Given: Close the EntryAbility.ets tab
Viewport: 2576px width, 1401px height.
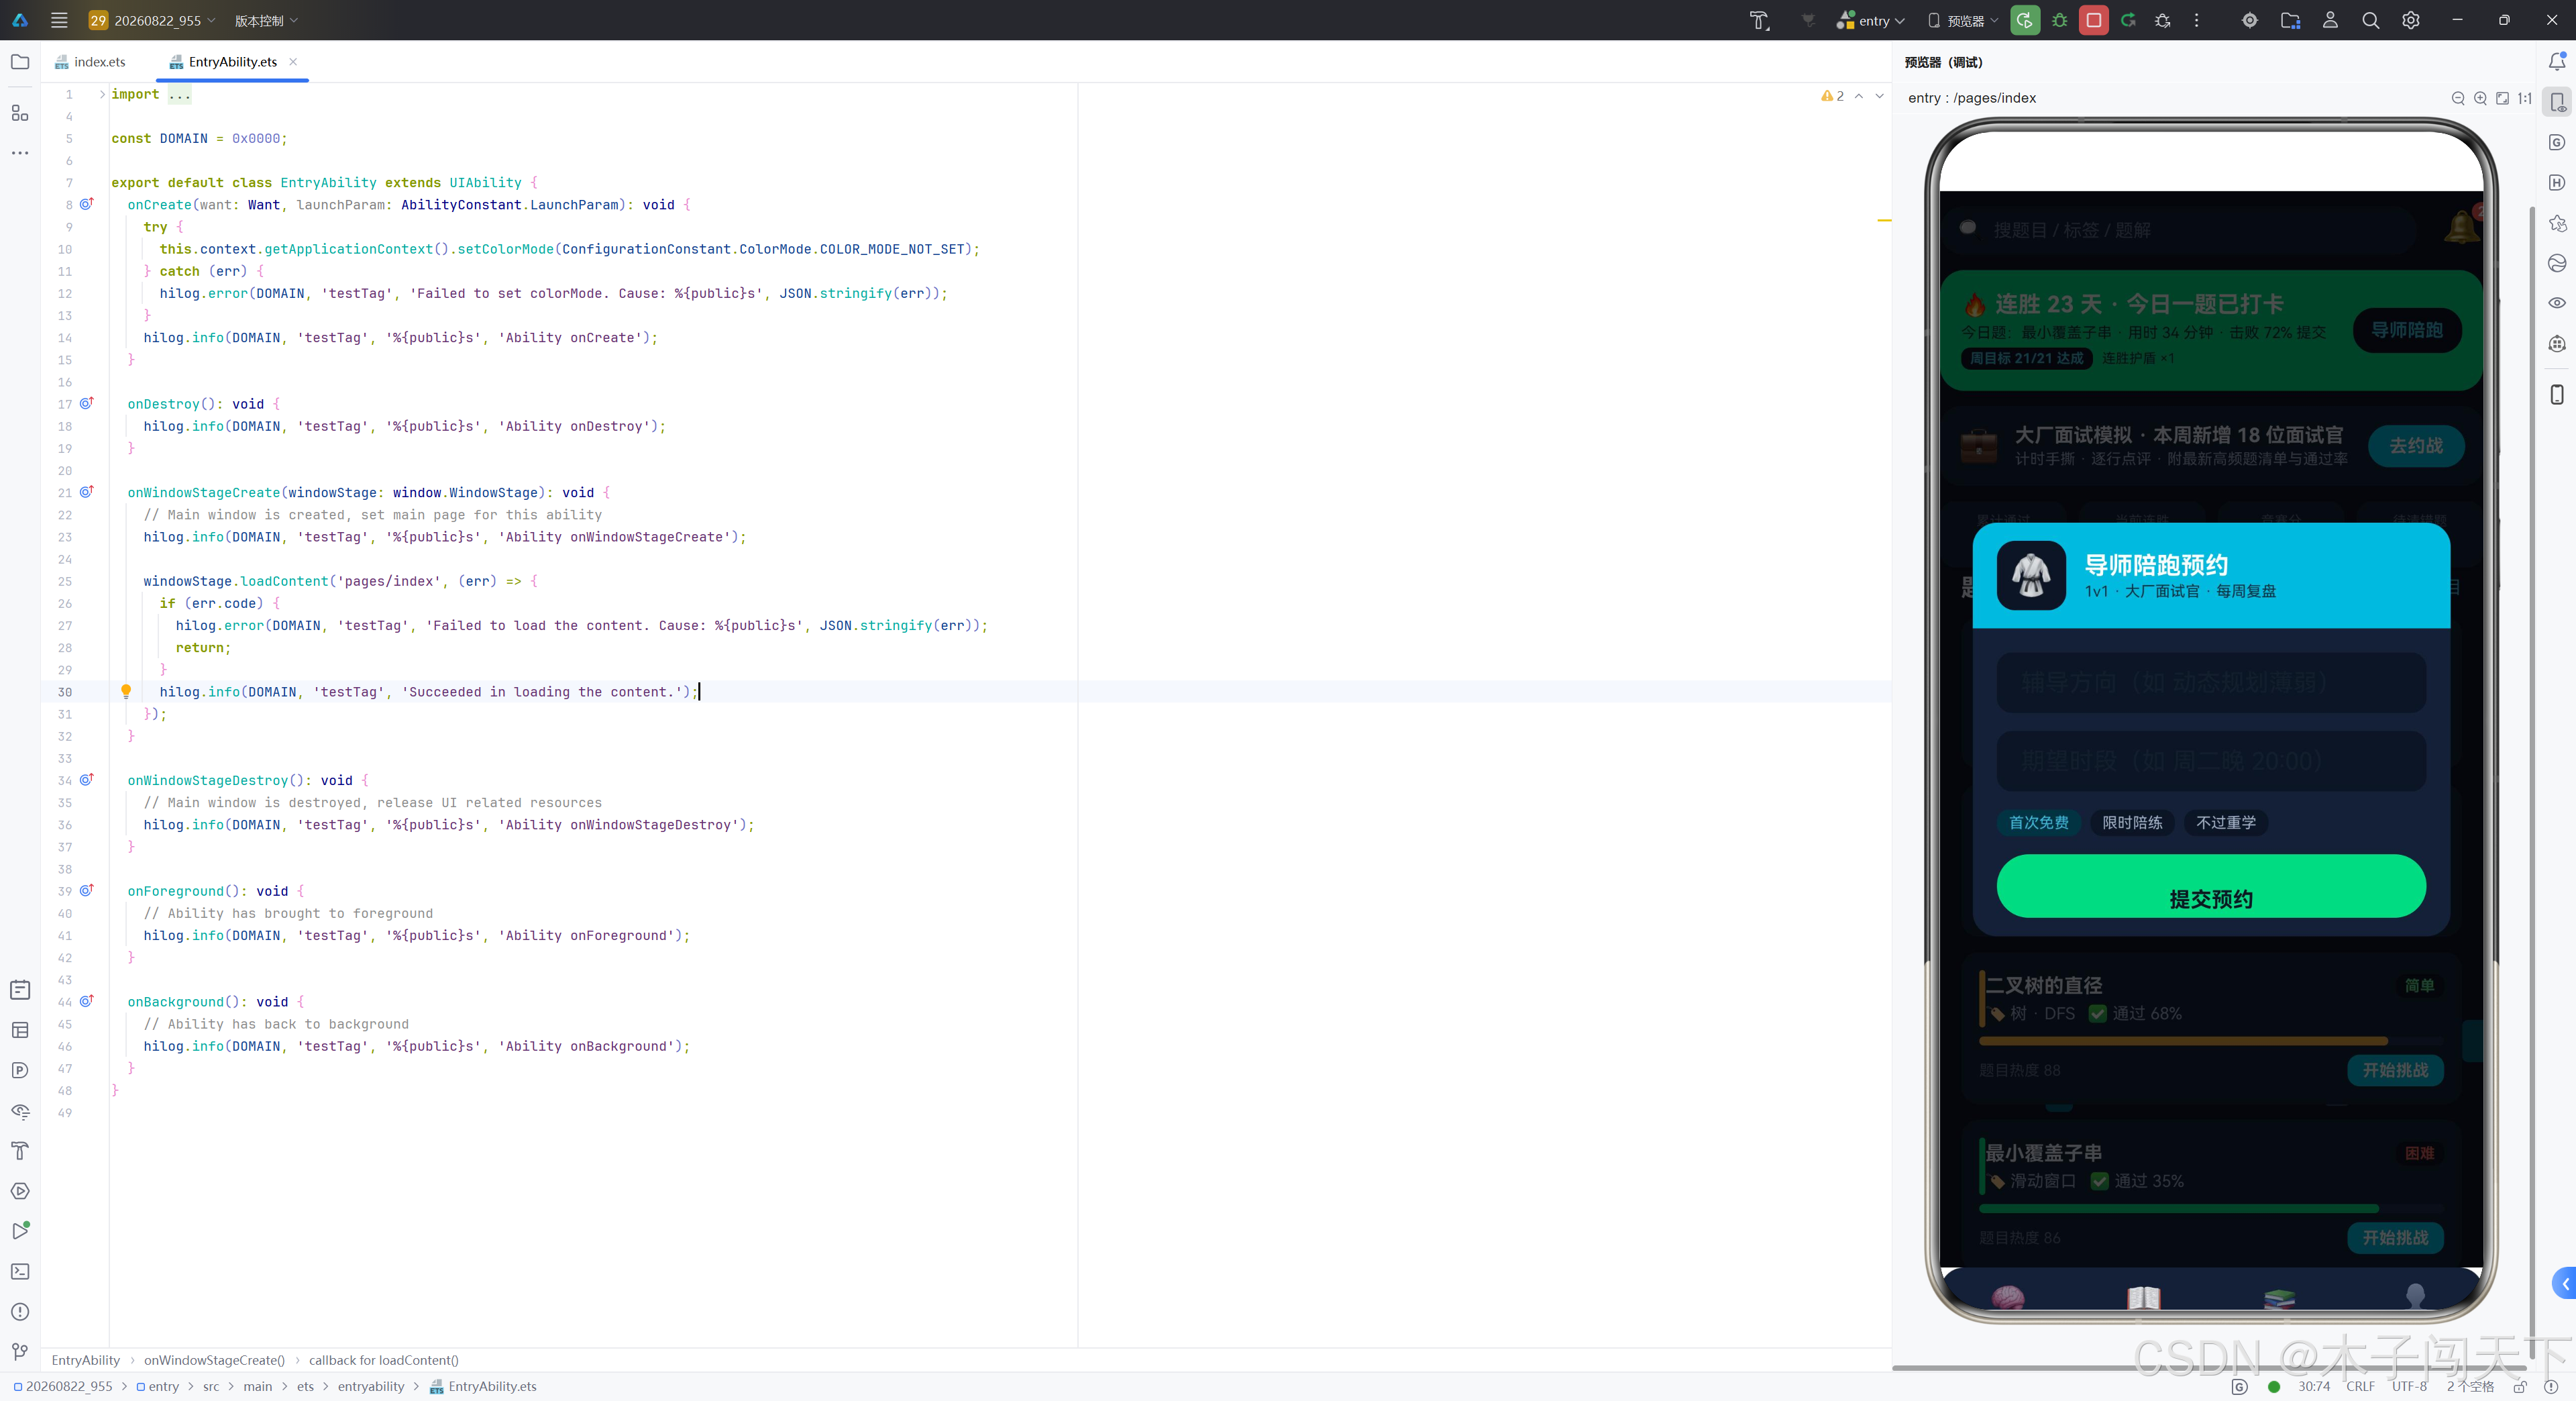Looking at the screenshot, I should (293, 62).
